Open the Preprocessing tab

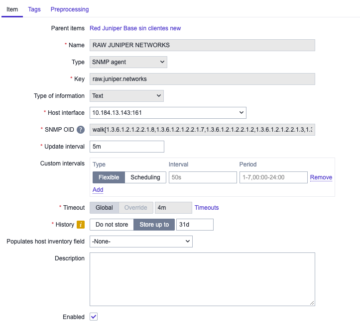(70, 9)
